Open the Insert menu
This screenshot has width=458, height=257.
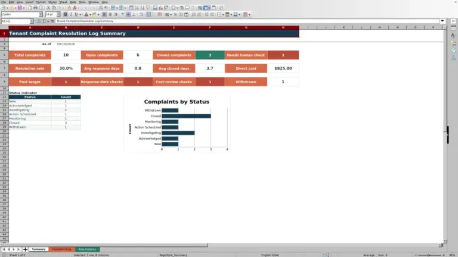29,2
